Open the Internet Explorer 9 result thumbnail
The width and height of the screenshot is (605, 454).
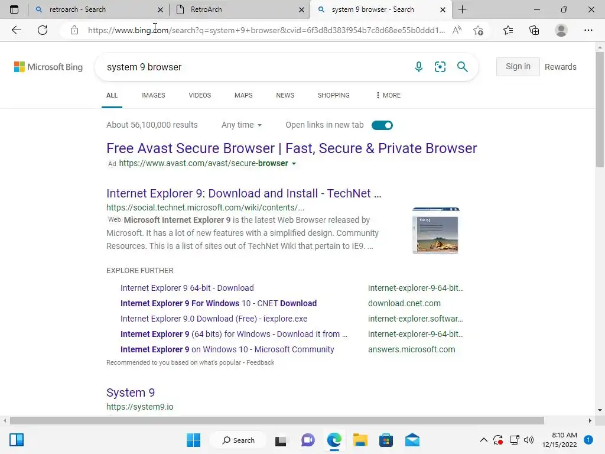point(435,231)
